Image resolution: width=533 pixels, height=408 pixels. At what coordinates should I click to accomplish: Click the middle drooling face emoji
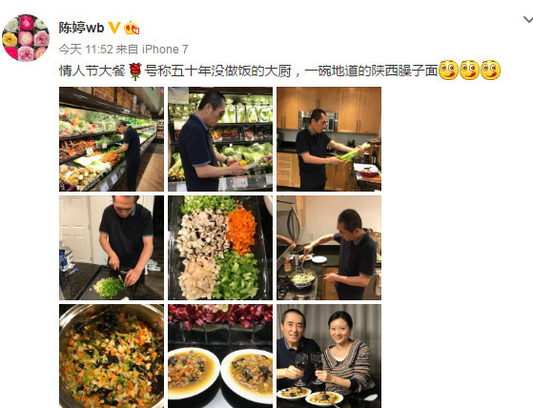(x=469, y=71)
